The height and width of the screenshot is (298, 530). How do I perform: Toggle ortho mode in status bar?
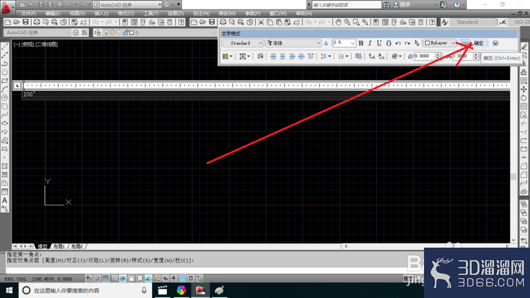pyautogui.click(x=114, y=278)
